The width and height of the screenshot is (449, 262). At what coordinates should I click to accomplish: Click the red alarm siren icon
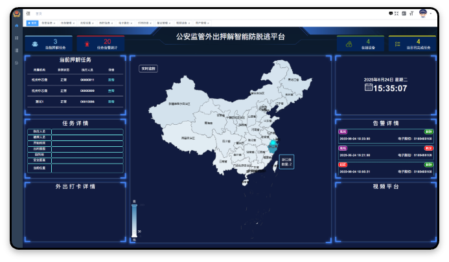click(x=86, y=44)
